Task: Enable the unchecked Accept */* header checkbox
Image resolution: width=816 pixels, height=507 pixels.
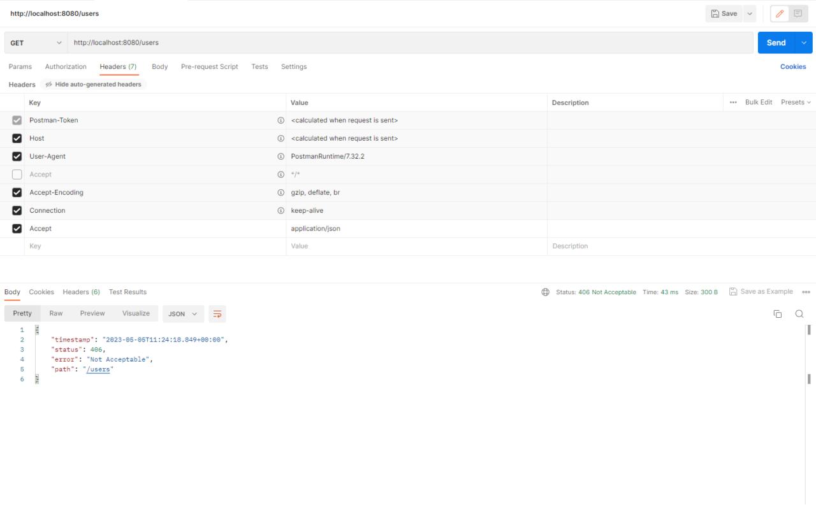Action: point(17,175)
